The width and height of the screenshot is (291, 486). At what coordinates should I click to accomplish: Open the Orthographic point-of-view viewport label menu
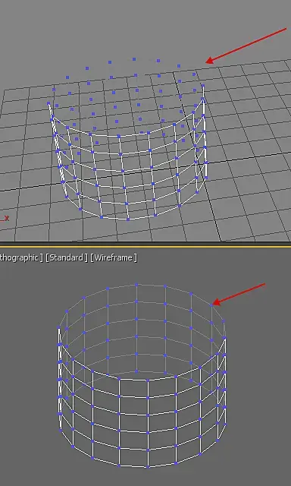pyautogui.click(x=21, y=257)
